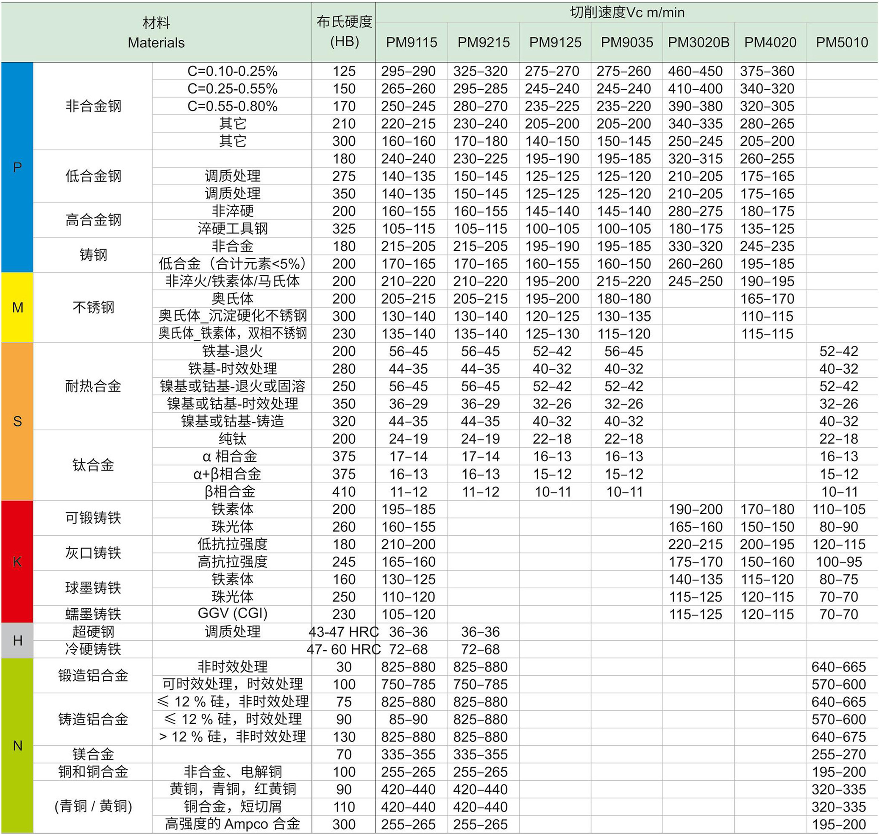
Task: Click the 铸钢 material group
Action: pyautogui.click(x=93, y=255)
